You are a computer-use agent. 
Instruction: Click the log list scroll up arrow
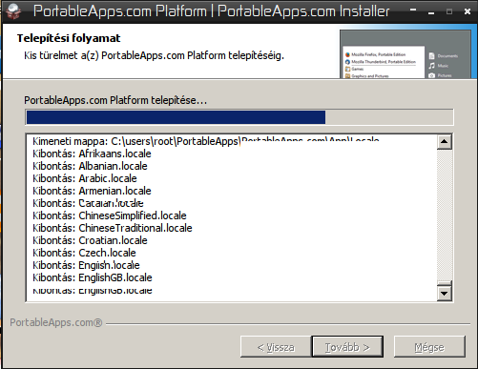[445, 142]
